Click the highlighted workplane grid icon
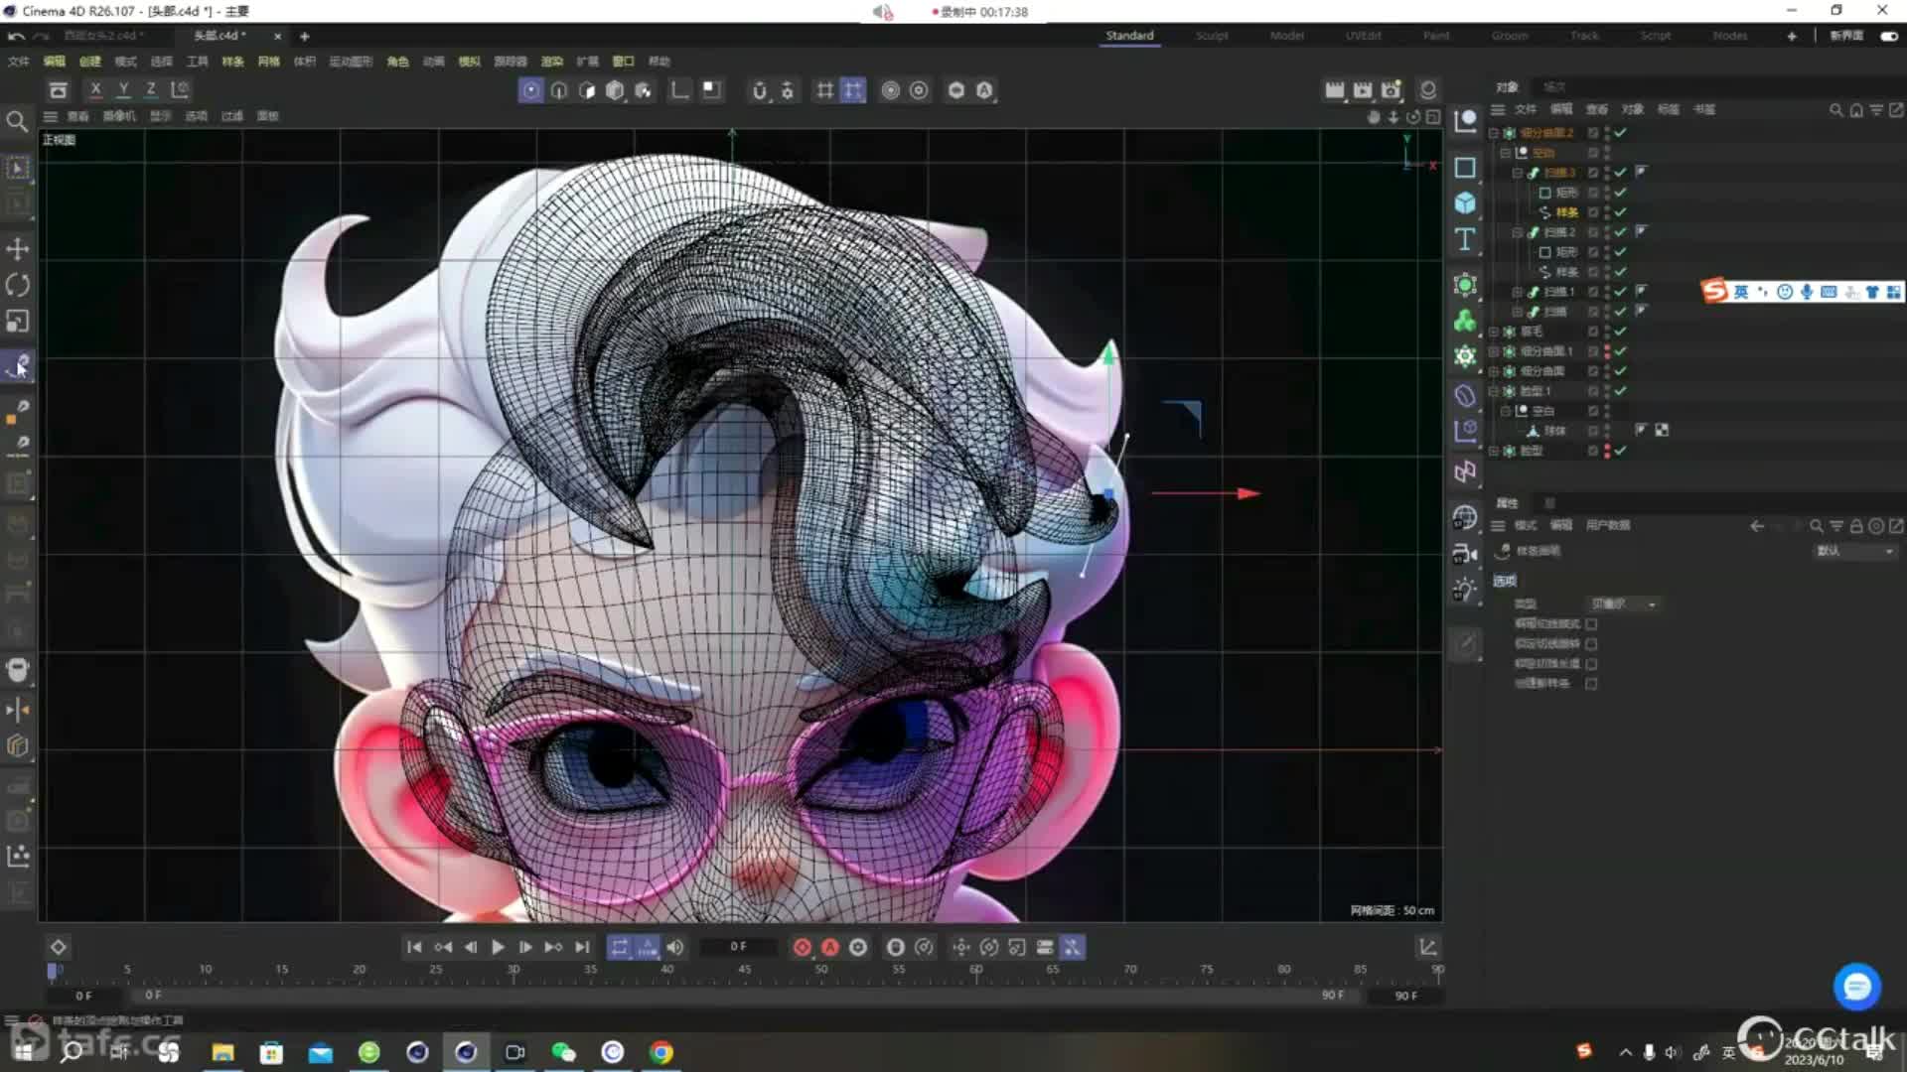The image size is (1907, 1072). (x=853, y=90)
